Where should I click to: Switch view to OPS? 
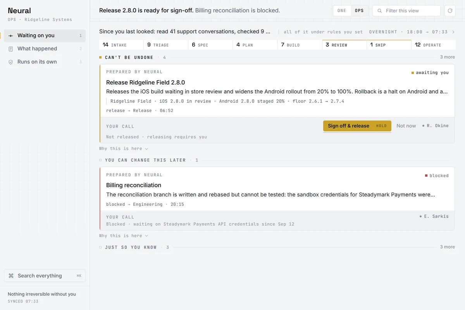359,11
